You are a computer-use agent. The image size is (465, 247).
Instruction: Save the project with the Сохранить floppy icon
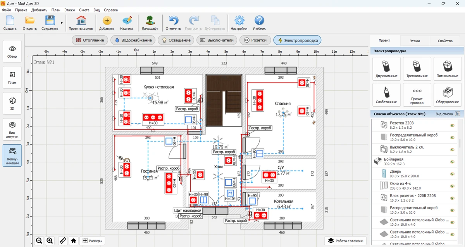click(x=50, y=23)
